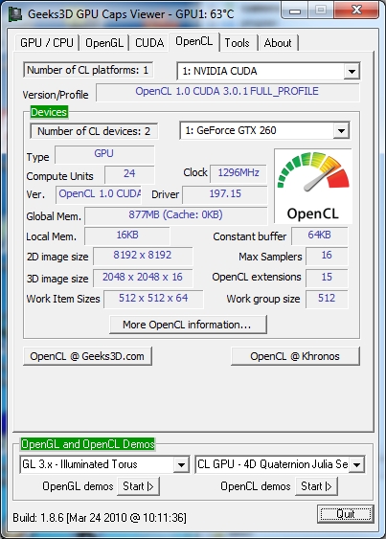Image resolution: width=386 pixels, height=539 pixels.
Task: Select the Clock value 1296MHz
Action: pos(238,173)
